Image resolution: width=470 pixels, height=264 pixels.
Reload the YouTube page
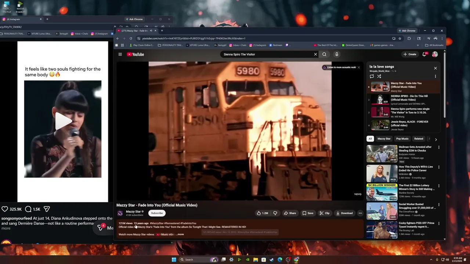coord(131,38)
